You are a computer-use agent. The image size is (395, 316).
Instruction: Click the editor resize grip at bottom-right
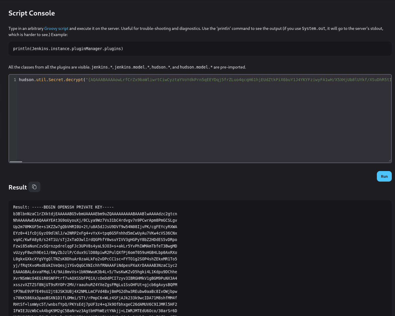389,160
